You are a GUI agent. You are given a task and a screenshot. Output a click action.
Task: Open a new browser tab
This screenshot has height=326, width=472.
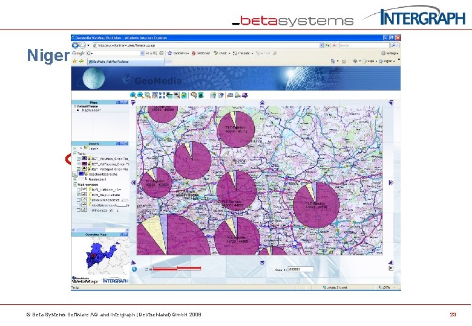168,62
